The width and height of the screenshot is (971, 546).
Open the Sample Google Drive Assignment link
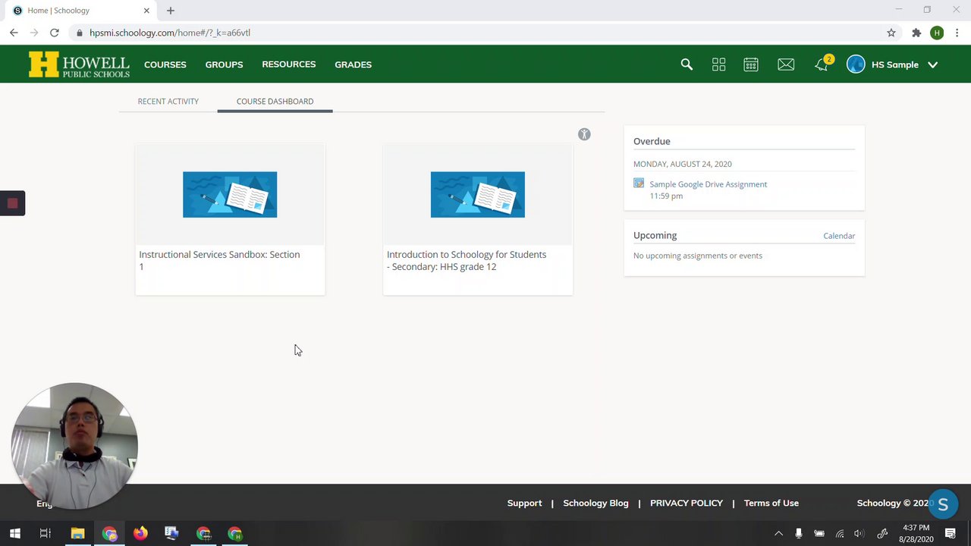pos(709,184)
